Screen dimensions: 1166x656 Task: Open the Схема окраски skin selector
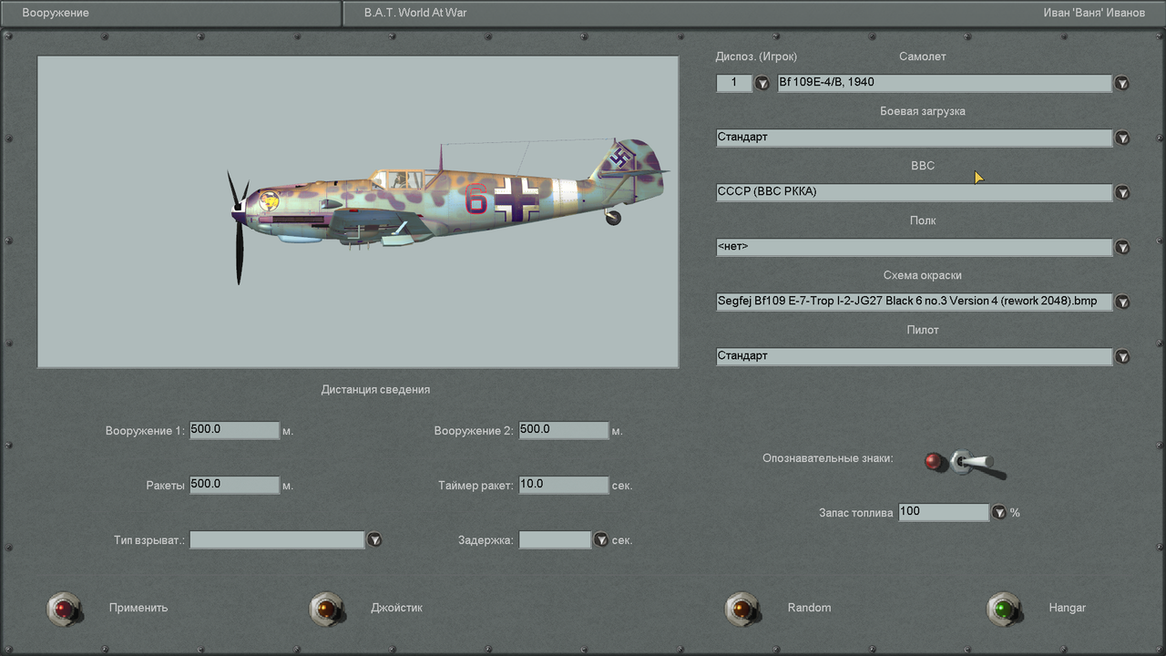point(1122,302)
